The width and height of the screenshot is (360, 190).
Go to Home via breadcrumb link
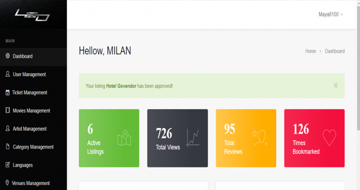coord(310,51)
